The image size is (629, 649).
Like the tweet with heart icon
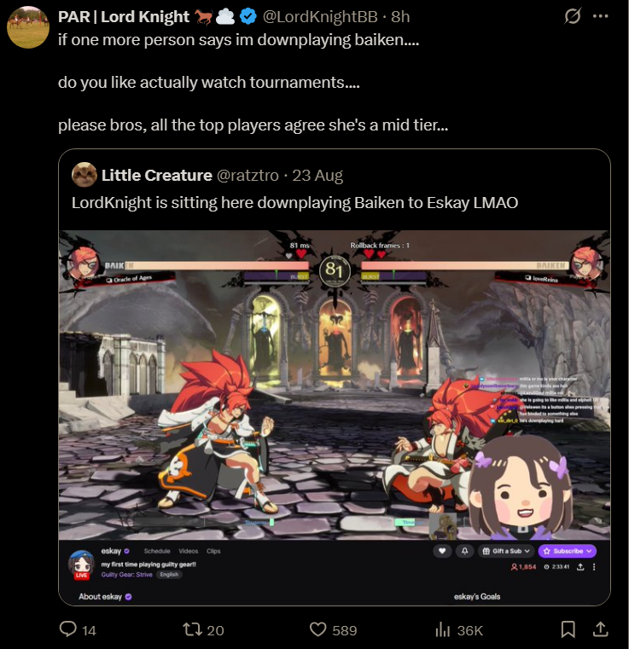coord(318,629)
